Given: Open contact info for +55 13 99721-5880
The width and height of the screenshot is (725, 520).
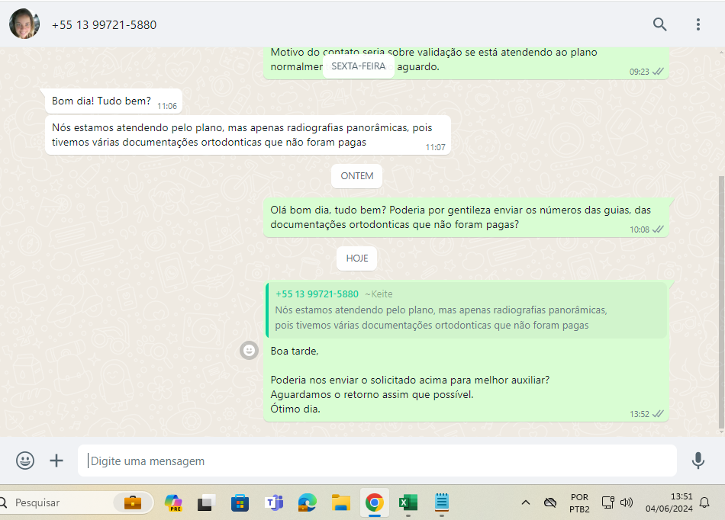Looking at the screenshot, I should coord(104,25).
